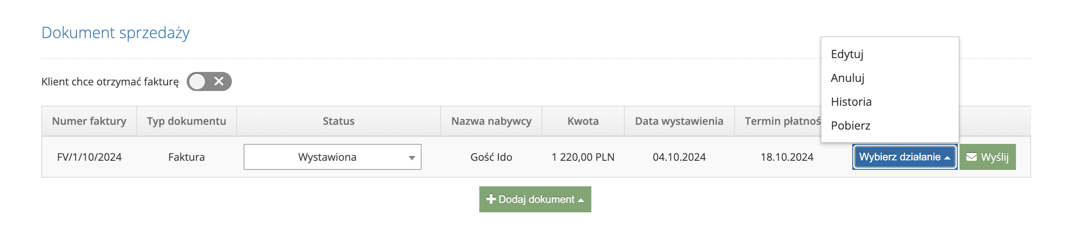Click the Status column header
The height and width of the screenshot is (234, 1075).
point(339,121)
